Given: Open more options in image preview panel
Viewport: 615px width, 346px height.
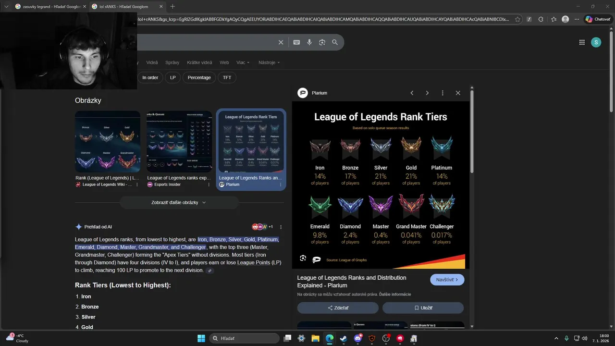Looking at the screenshot, I should (443, 93).
